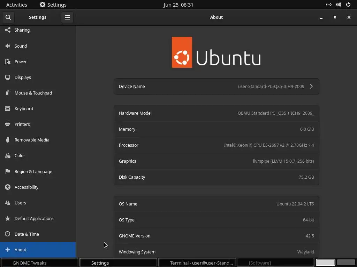Open the Sound settings panel
Image resolution: width=357 pixels, height=267 pixels.
point(38,46)
